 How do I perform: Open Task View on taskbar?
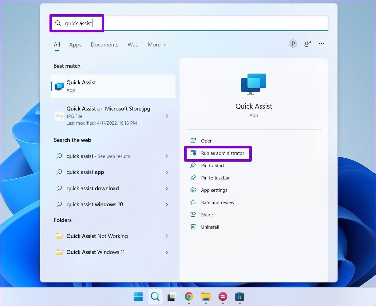172,297
